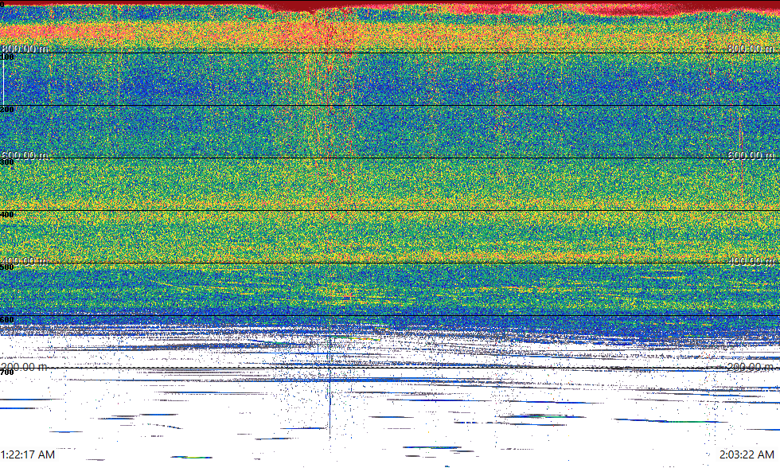Viewport: 780px width, 468px height.
Task: Click the 200 depth grid label
Action: pyautogui.click(x=7, y=109)
